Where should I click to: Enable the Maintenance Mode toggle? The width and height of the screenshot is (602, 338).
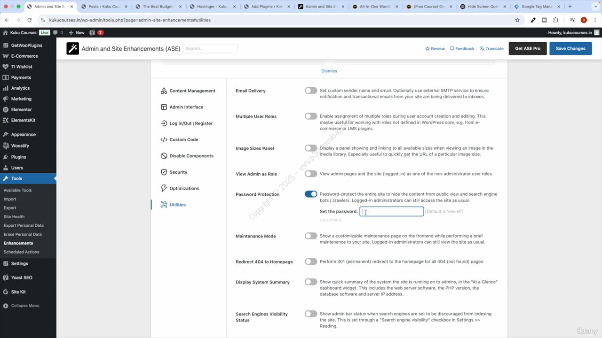point(310,236)
